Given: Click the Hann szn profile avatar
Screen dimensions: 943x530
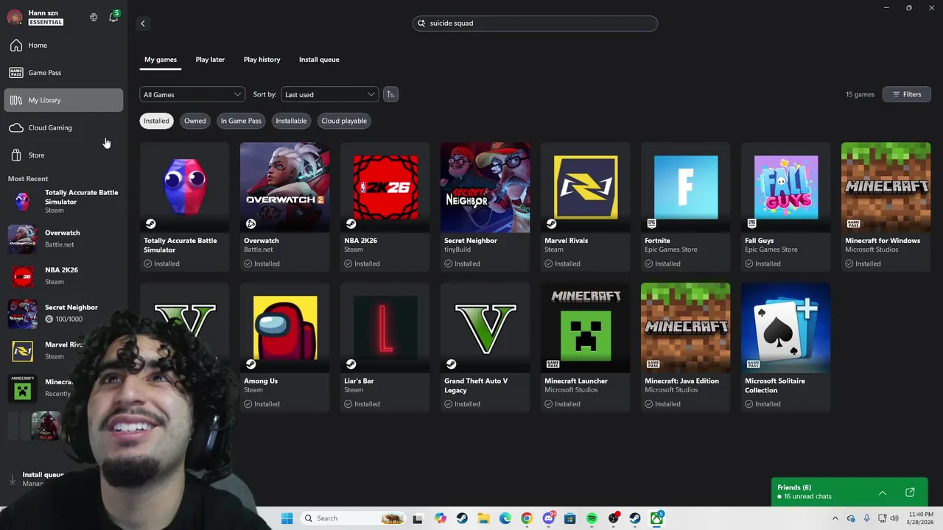Looking at the screenshot, I should pyautogui.click(x=14, y=18).
